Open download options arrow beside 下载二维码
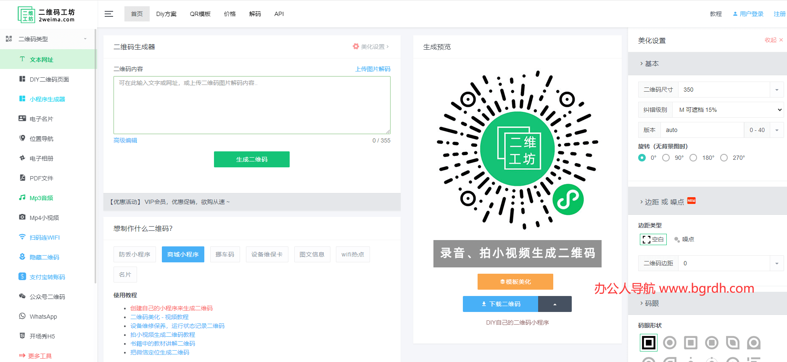 (555, 304)
